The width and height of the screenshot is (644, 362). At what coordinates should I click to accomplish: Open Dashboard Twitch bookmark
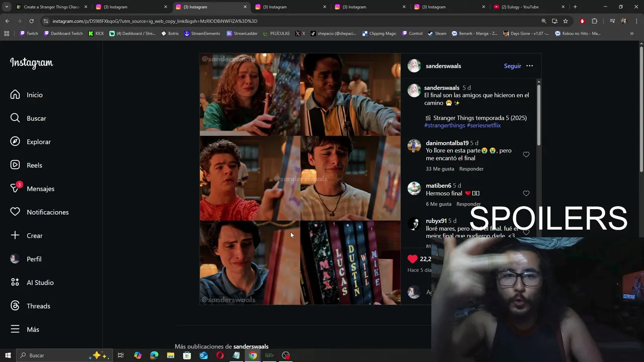63,34
